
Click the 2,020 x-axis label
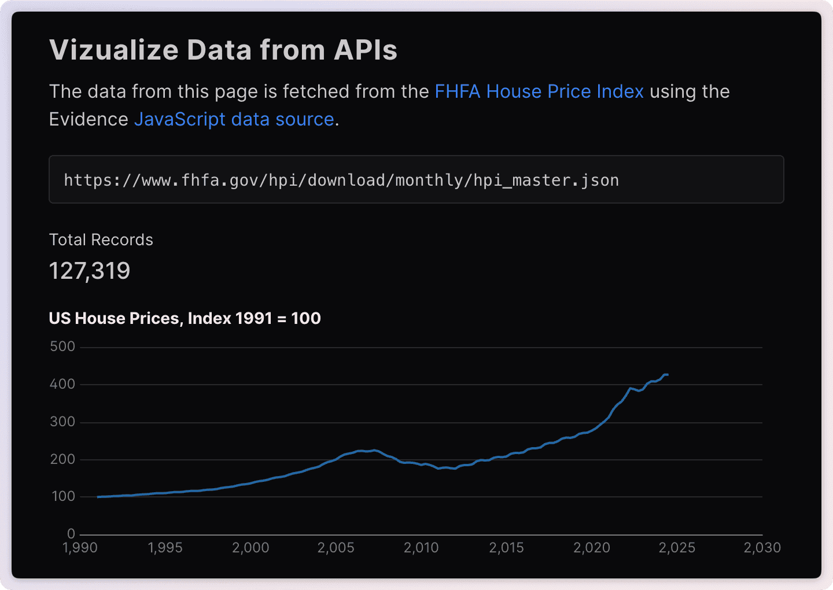coord(592,548)
